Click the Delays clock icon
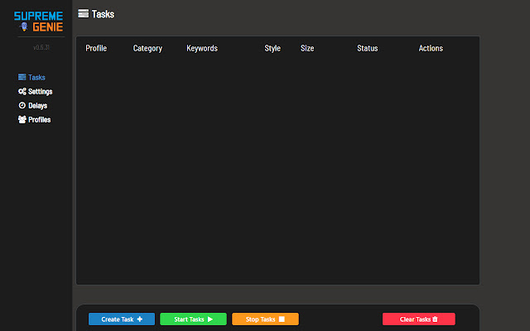The height and width of the screenshot is (331, 530). pyautogui.click(x=22, y=105)
